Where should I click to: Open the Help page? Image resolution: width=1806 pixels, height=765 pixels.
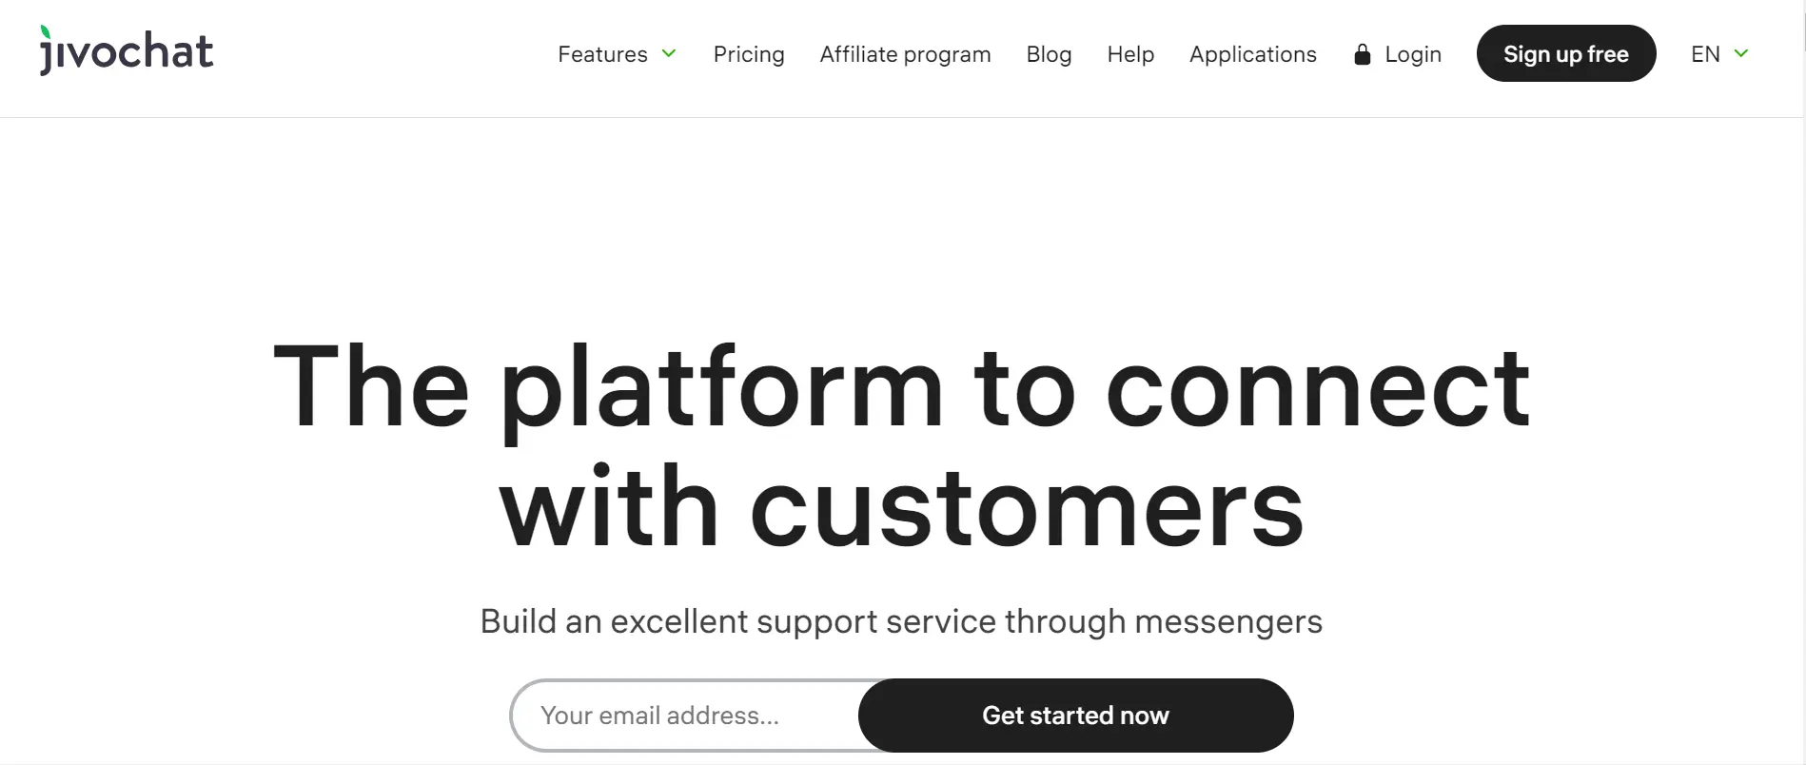pos(1129,54)
